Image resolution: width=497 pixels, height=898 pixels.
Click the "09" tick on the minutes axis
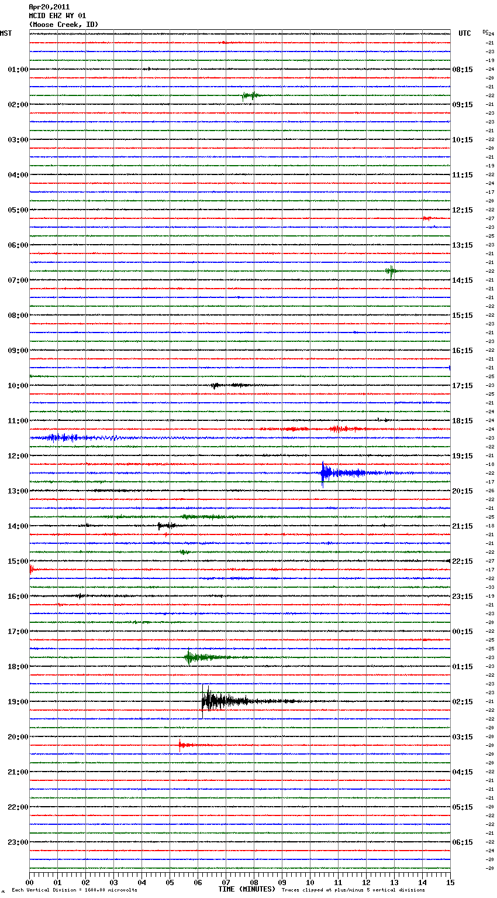(x=282, y=882)
